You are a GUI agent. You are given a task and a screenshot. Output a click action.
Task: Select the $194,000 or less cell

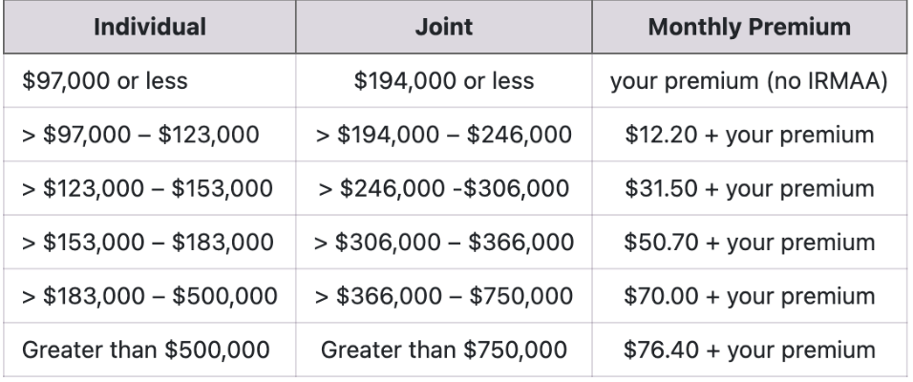pyautogui.click(x=444, y=80)
